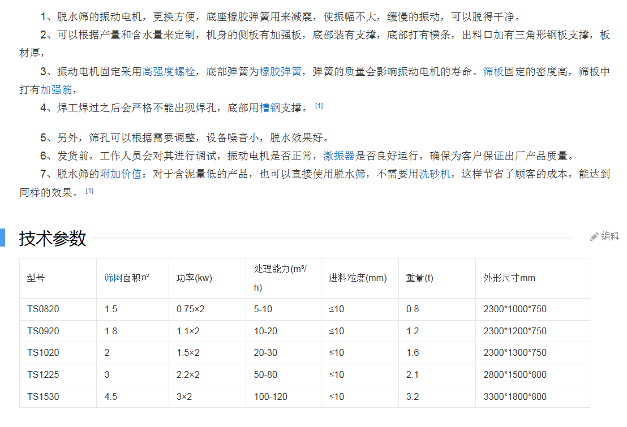The height and width of the screenshot is (427, 627).
Task: Open the 附加价值 link in item 7
Action: (x=121, y=174)
